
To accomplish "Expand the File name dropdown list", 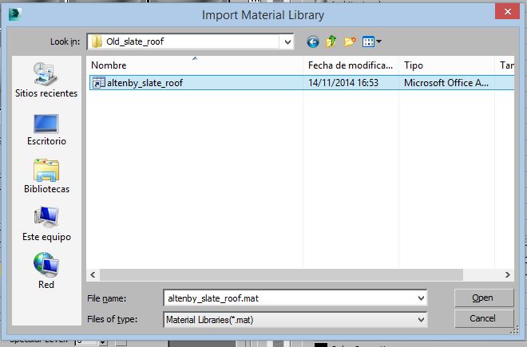I will tap(421, 298).
